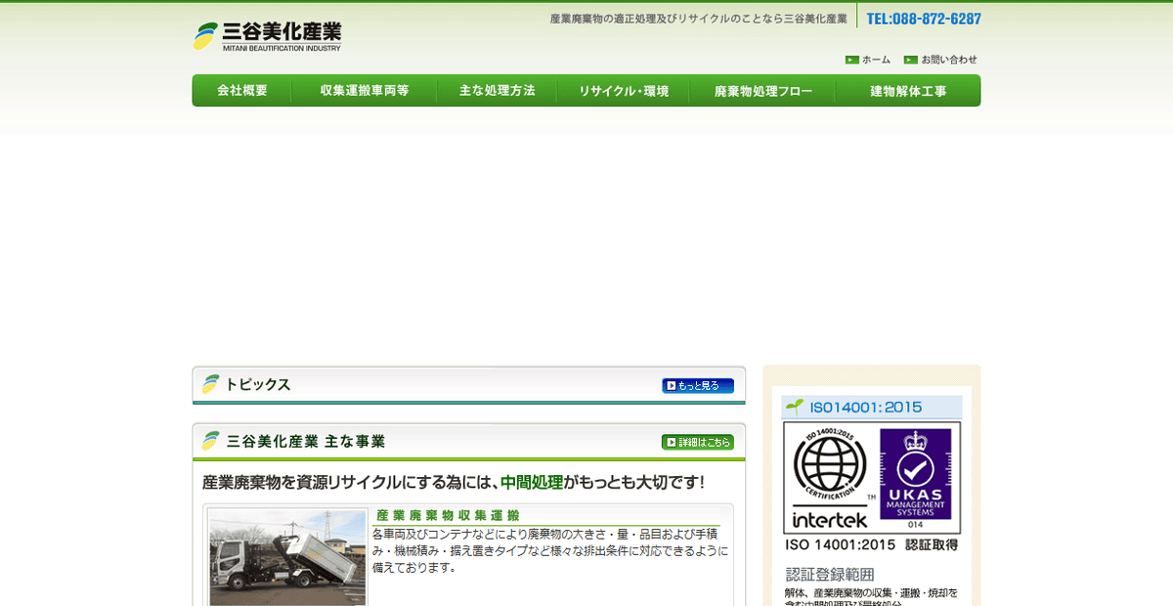Click the leaf icon beside 三谷美化産業 主な事業
Screen dimensions: 1173x606
(x=208, y=441)
